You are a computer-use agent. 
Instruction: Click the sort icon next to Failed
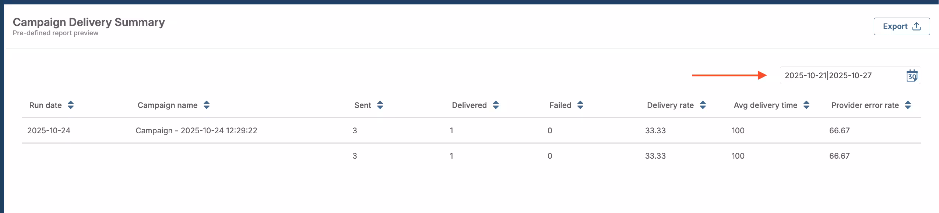(580, 105)
